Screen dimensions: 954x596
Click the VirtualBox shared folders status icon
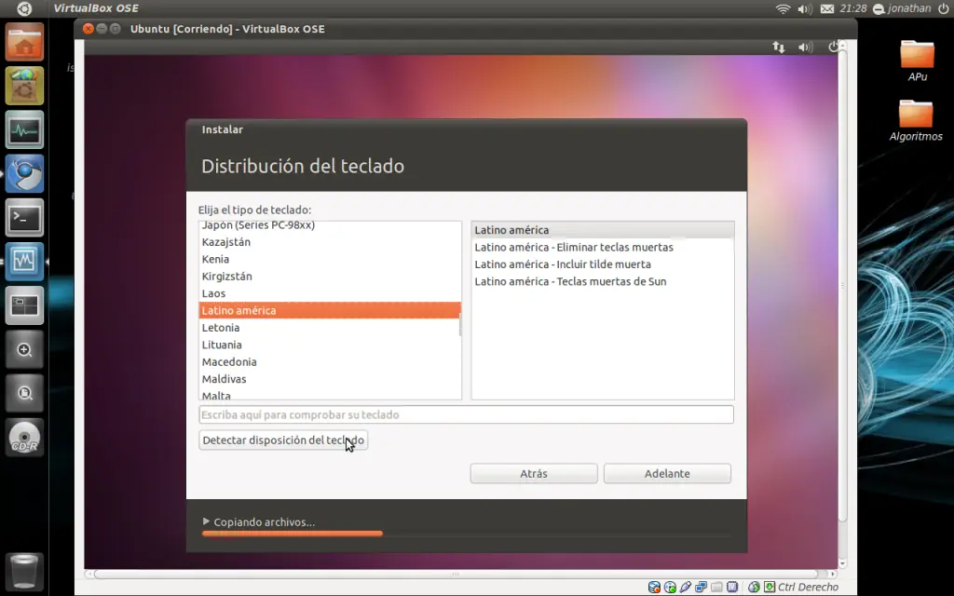[716, 587]
